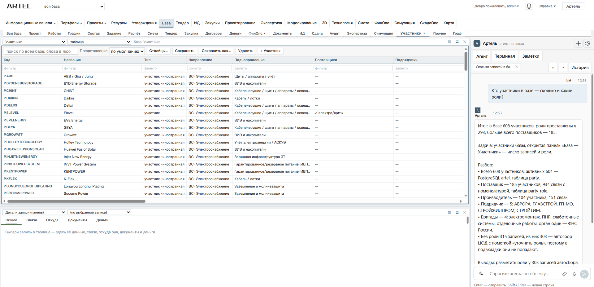Close the 'Сколько записей в ба...' chat tab

click(517, 67)
